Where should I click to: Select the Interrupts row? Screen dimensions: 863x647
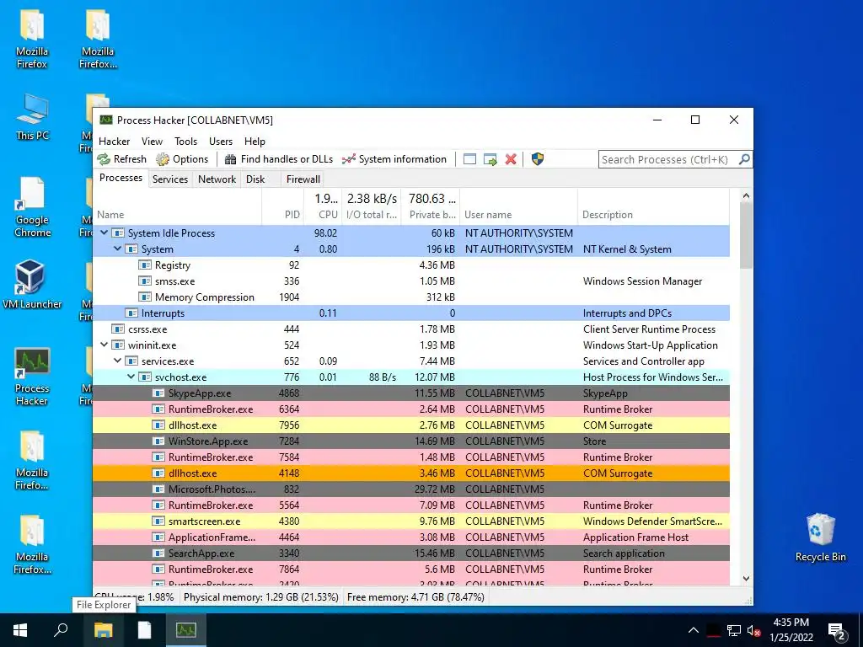pyautogui.click(x=411, y=313)
